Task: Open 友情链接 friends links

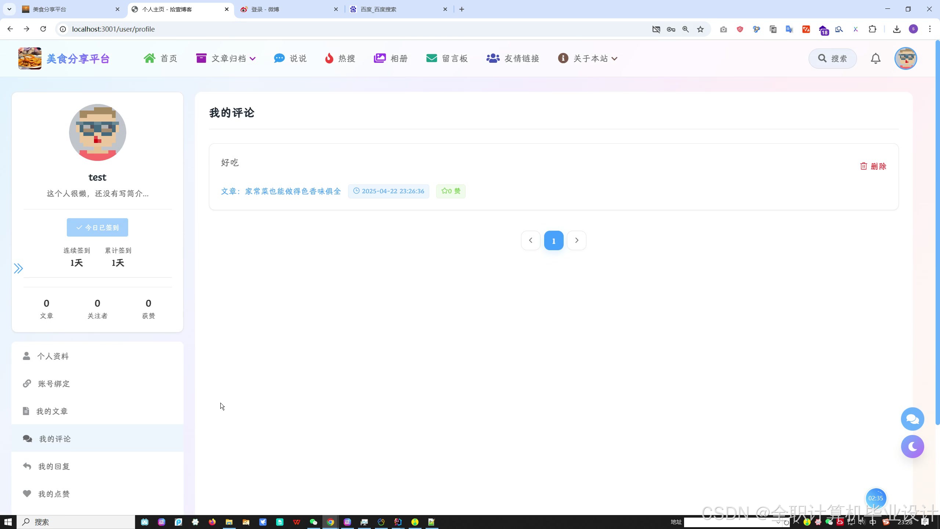Action: [x=513, y=58]
